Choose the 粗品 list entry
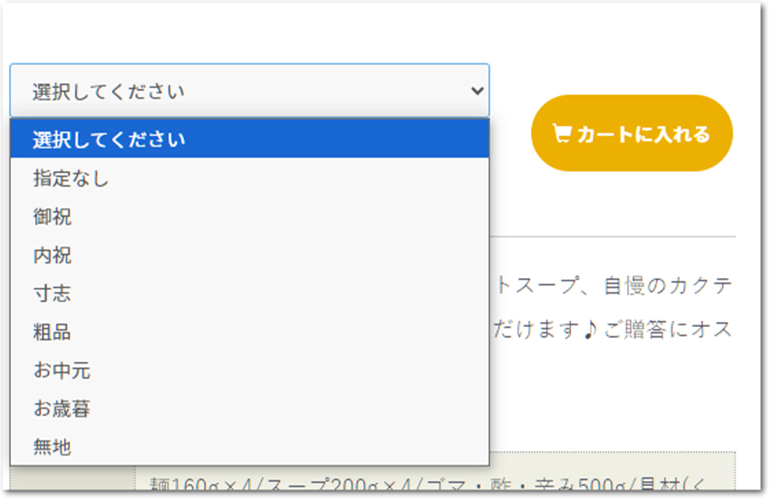This screenshot has width=769, height=498. coord(248,333)
